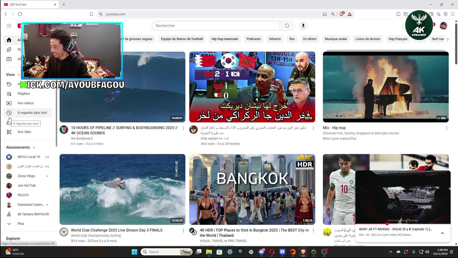Screen dimensions: 458x258
Task: Click the Vos vidéos sidebar icon
Action: 9,103
